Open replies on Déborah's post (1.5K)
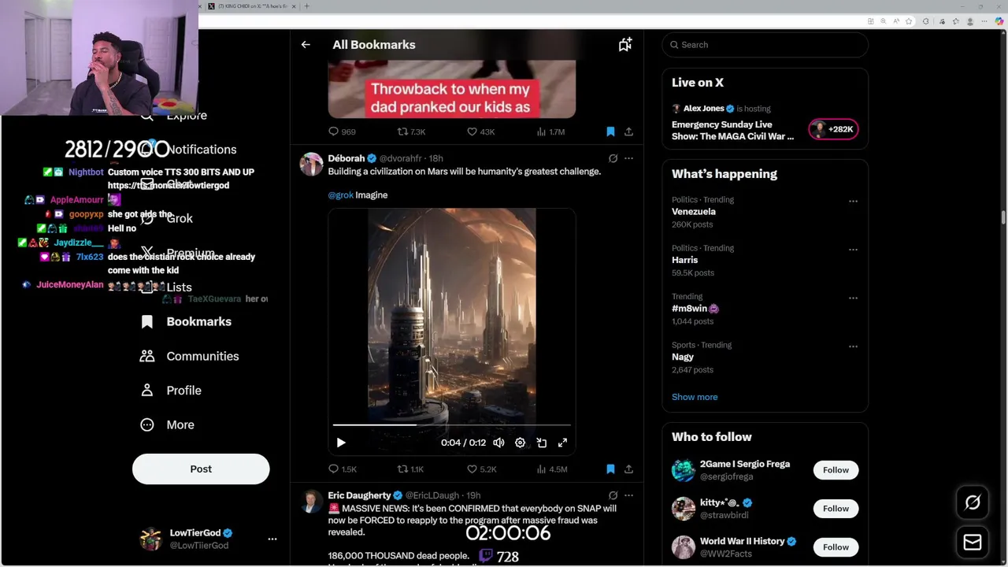Viewport: 1008px width, 567px height. (x=343, y=469)
